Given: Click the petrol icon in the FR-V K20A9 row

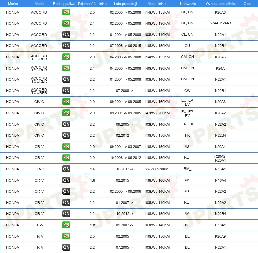Looking at the screenshot, I should tap(66, 236).
